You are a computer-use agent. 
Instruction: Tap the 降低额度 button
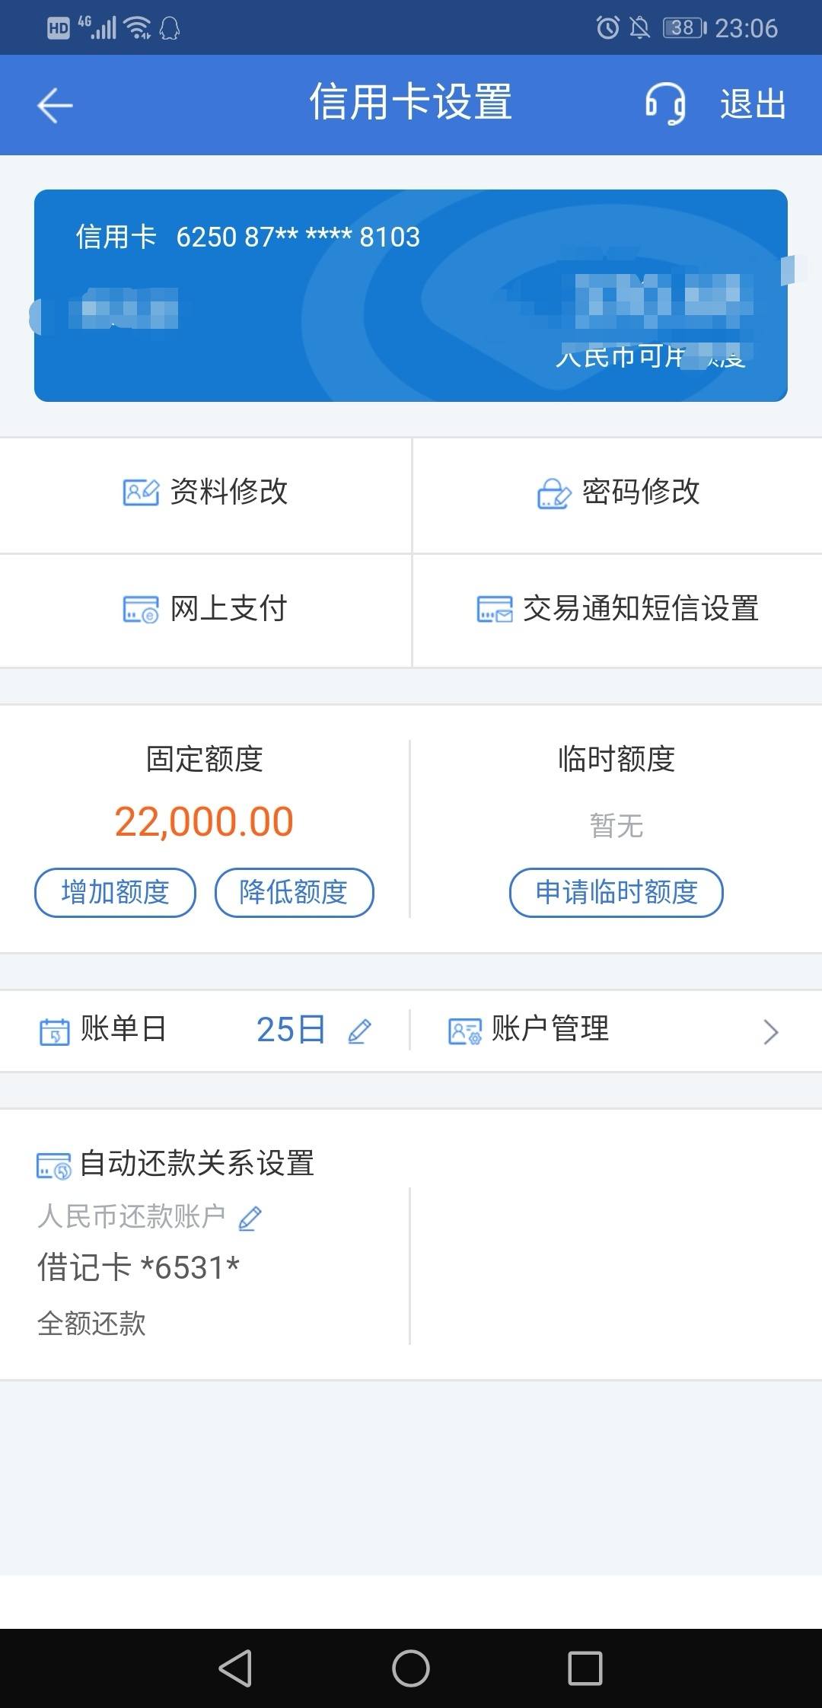tap(294, 892)
